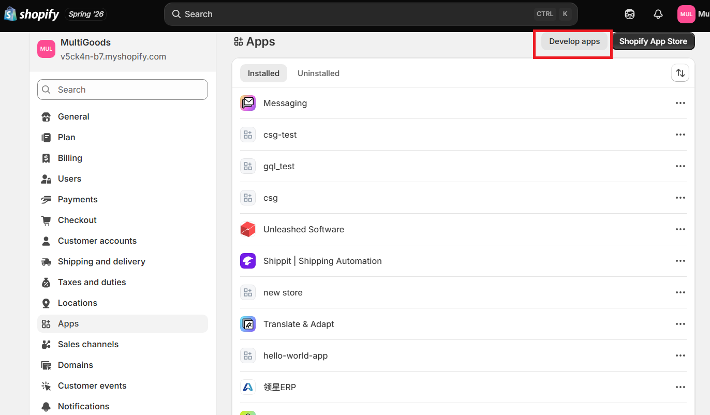
Task: Switch to the Uninstalled tab
Action: pos(318,73)
